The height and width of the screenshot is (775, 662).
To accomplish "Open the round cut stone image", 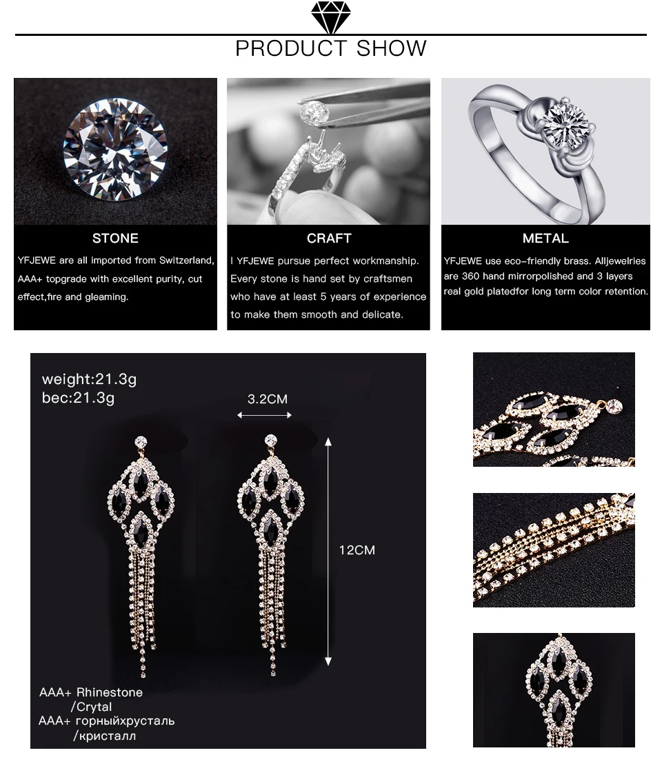I will [115, 151].
